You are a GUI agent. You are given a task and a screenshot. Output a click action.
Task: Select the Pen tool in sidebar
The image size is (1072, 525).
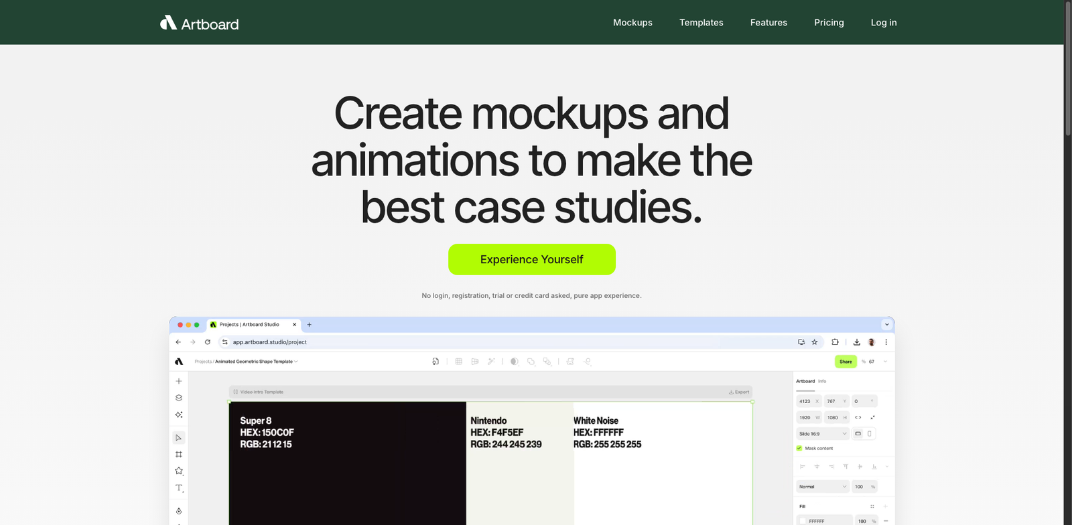[179, 511]
